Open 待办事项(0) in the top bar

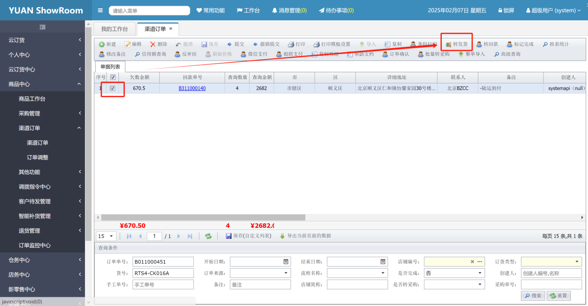[336, 10]
